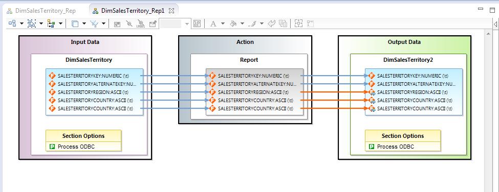This screenshot has height=192, width=499.
Task: Click the vertical scrollbar up arrow
Action: click(488, 34)
